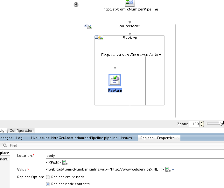This screenshot has height=188, width=224.
Task: Open the XPath expression builder icon
Action: click(65, 163)
